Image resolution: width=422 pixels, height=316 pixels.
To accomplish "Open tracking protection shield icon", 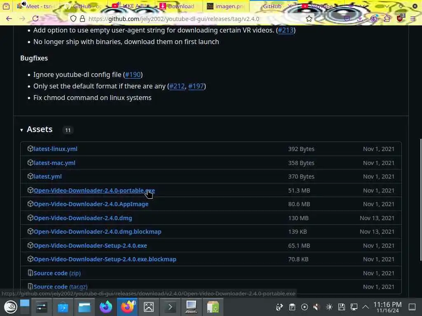I will click(73, 19).
